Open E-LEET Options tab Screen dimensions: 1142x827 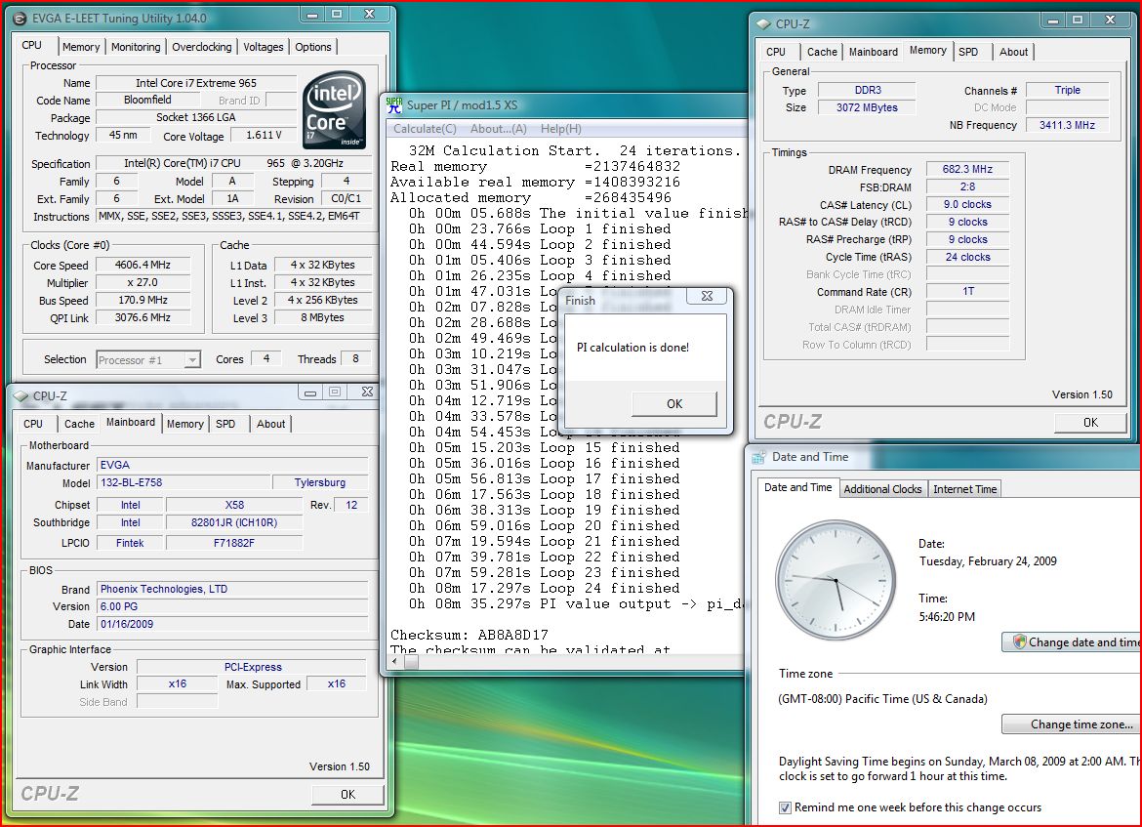point(313,47)
